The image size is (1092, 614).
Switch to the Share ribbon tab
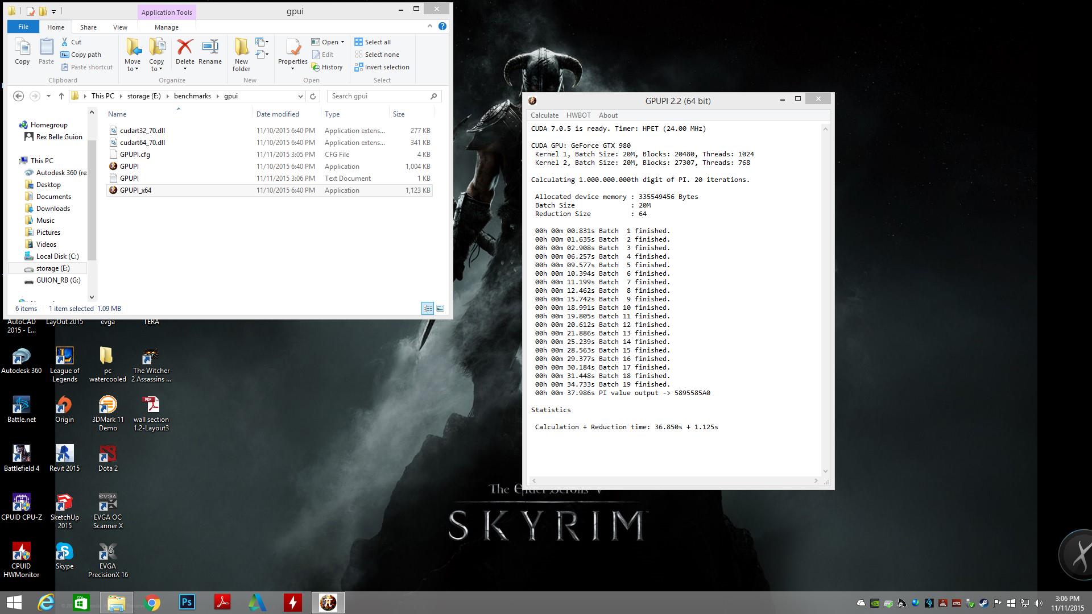coord(88,27)
